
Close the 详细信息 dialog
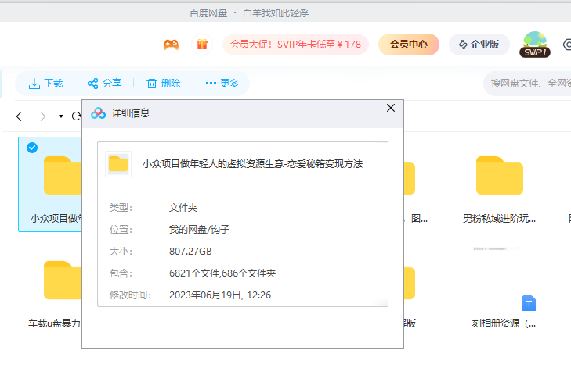(391, 108)
